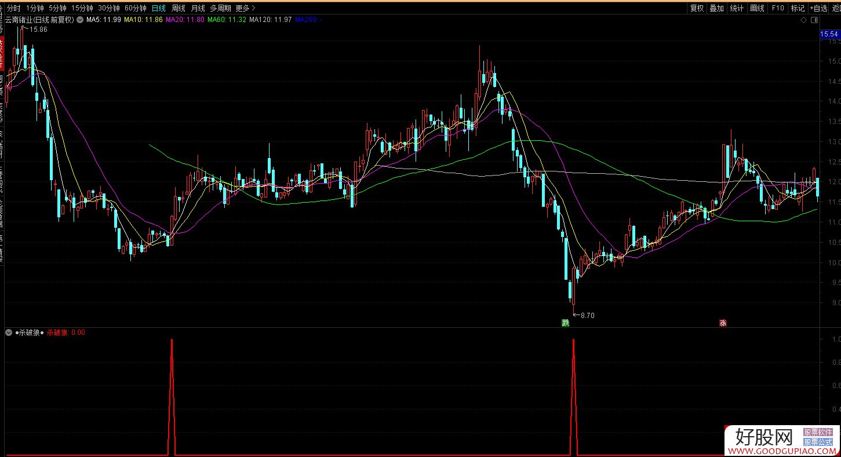This screenshot has width=841, height=457.
Task: Click the 云南锗业(日线 前复权) title
Action: click(x=39, y=20)
